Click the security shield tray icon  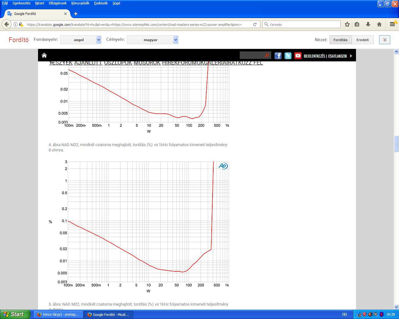364,314
